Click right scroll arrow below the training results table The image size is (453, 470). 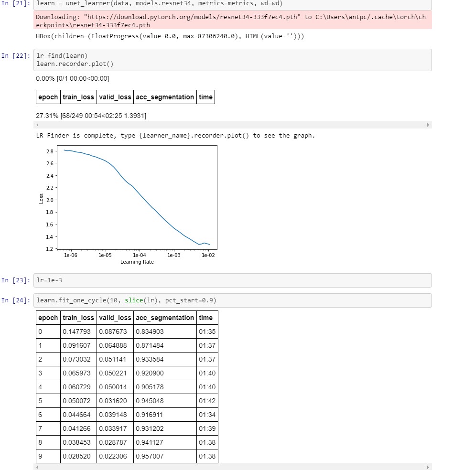[x=428, y=467]
